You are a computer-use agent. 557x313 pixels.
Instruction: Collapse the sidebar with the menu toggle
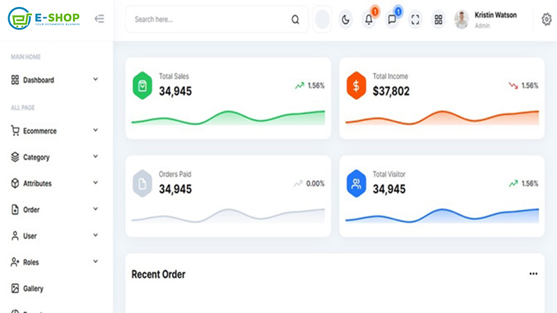[x=100, y=19]
